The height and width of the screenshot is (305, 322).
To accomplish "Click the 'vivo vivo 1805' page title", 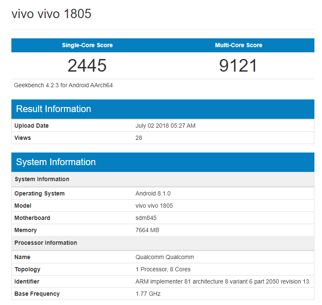I will [x=51, y=14].
